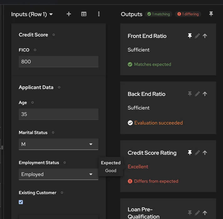Click the info circle next to Age
This screenshot has height=219, width=223.
[x=33, y=102]
